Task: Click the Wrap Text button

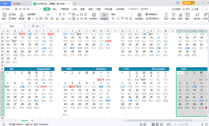Action: 104,16
